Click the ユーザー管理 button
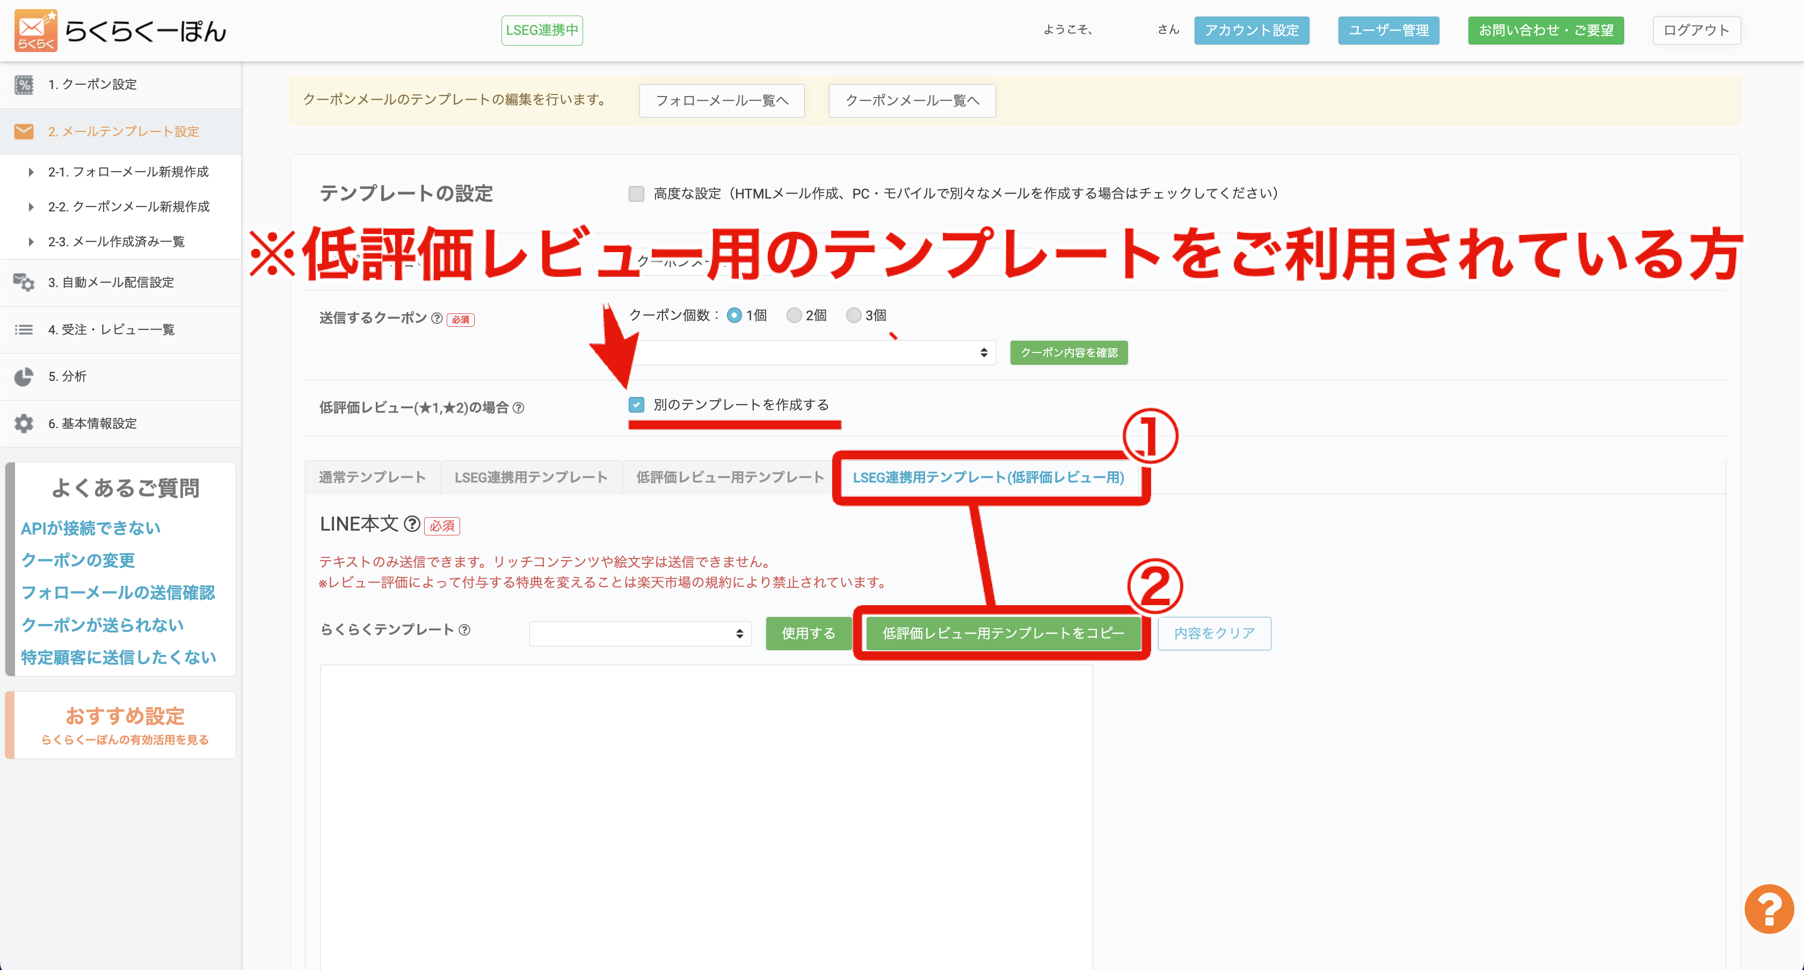The height and width of the screenshot is (970, 1804). [1388, 30]
